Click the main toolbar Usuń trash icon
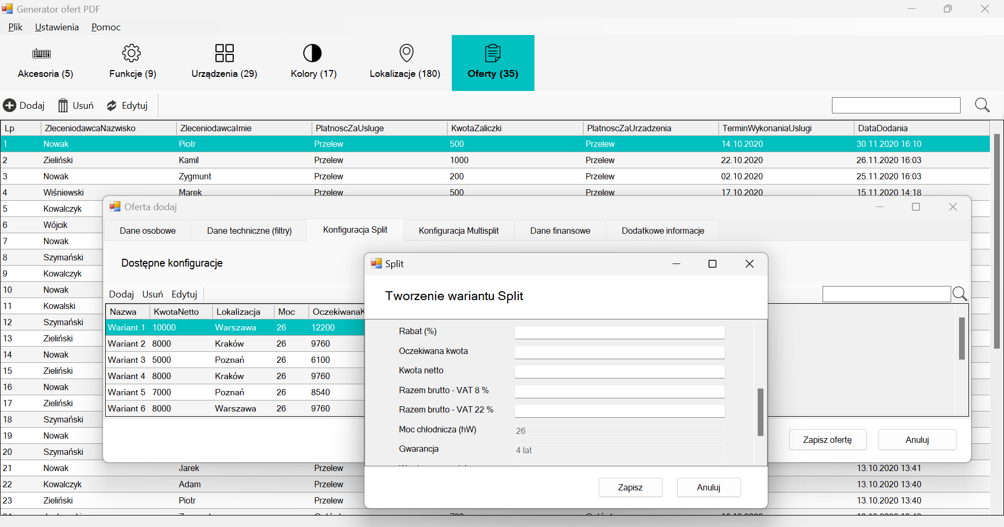 tap(63, 106)
